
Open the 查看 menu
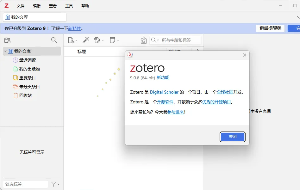(x=53, y=6)
